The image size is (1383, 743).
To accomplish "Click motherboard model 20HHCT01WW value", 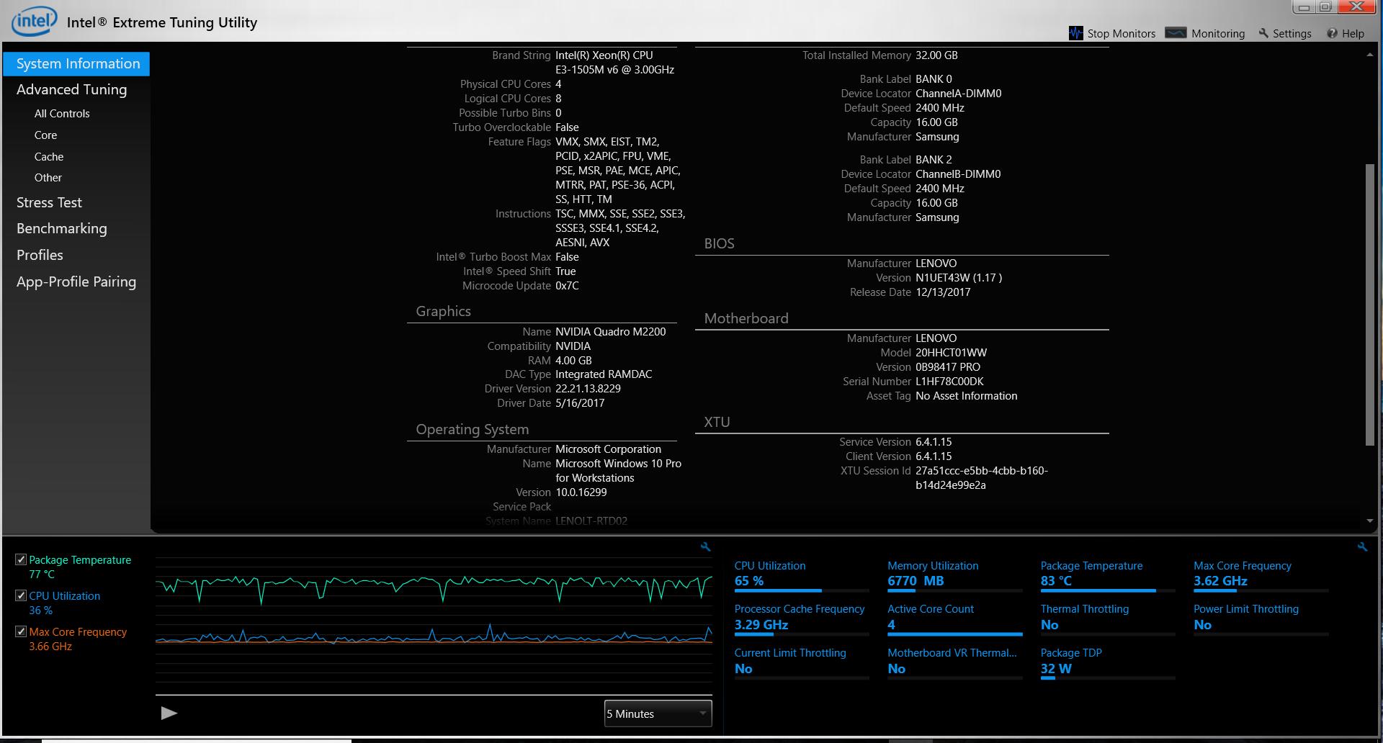I will [x=951, y=353].
